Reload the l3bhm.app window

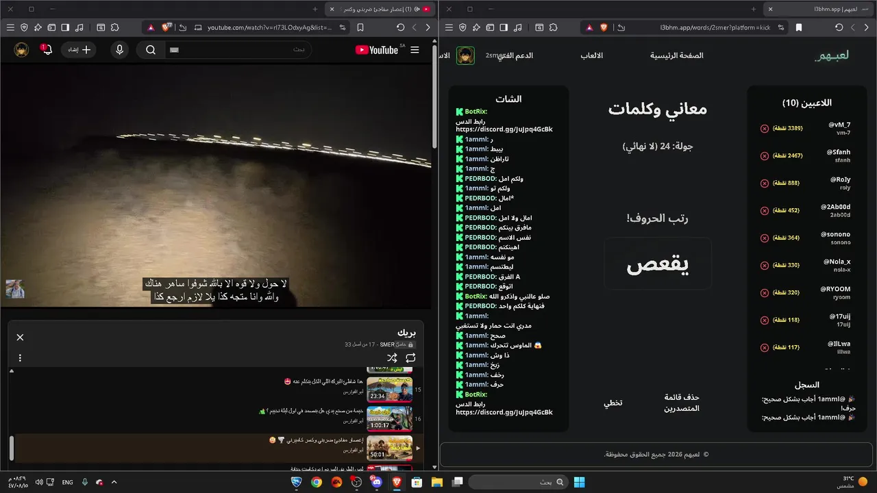tap(839, 27)
